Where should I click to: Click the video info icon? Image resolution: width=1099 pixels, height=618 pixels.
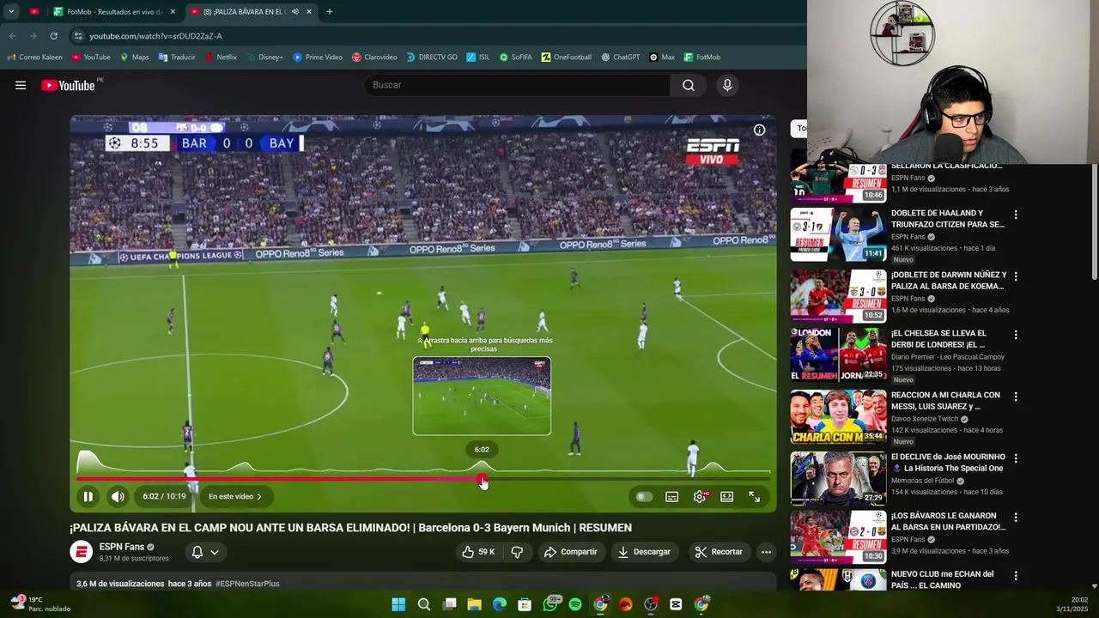pyautogui.click(x=759, y=130)
